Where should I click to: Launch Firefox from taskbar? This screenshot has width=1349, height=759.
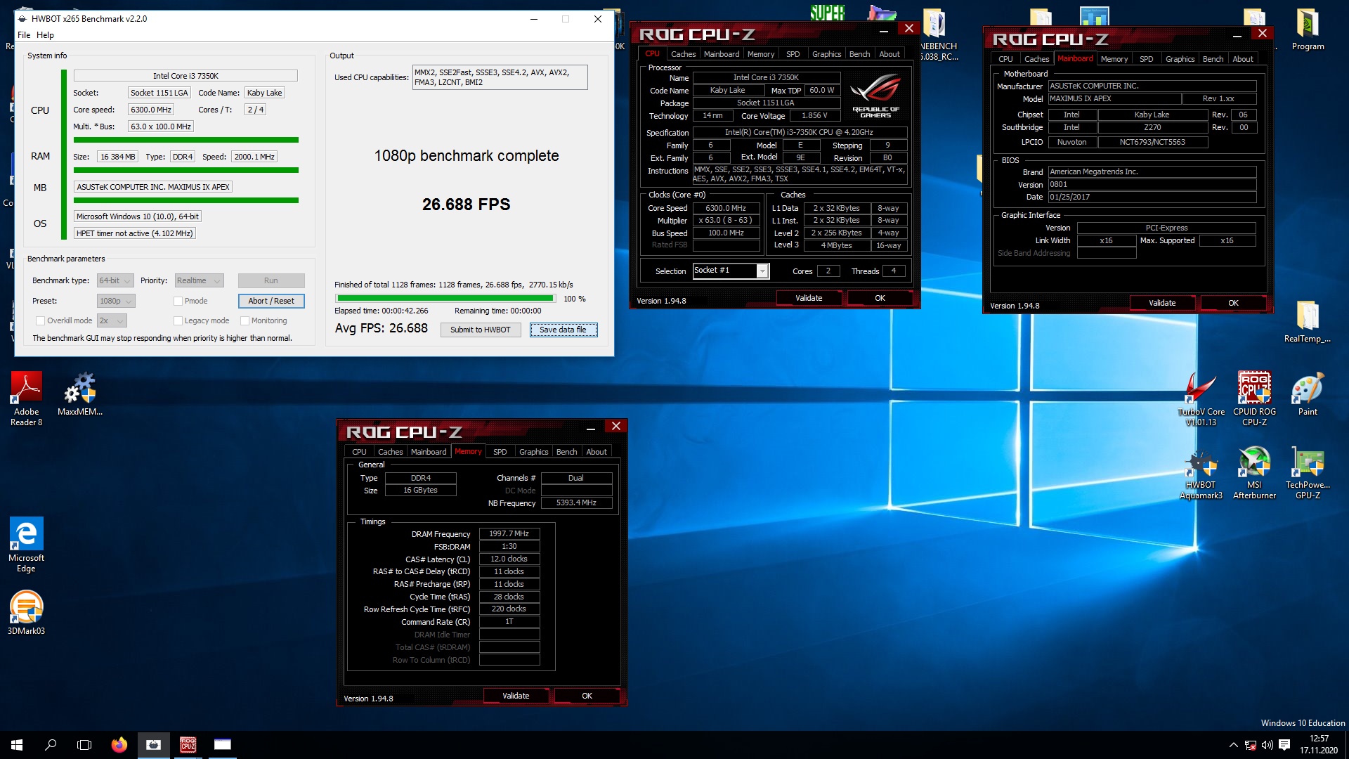click(119, 745)
